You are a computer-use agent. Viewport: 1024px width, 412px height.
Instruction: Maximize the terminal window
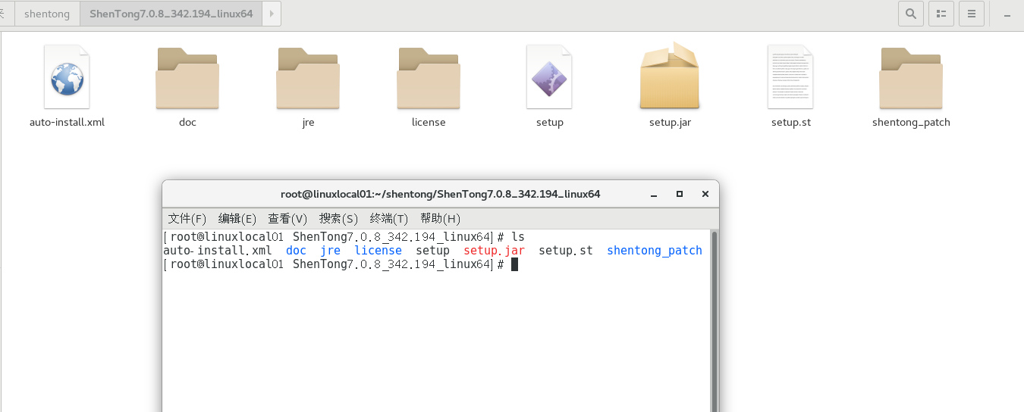pos(680,195)
